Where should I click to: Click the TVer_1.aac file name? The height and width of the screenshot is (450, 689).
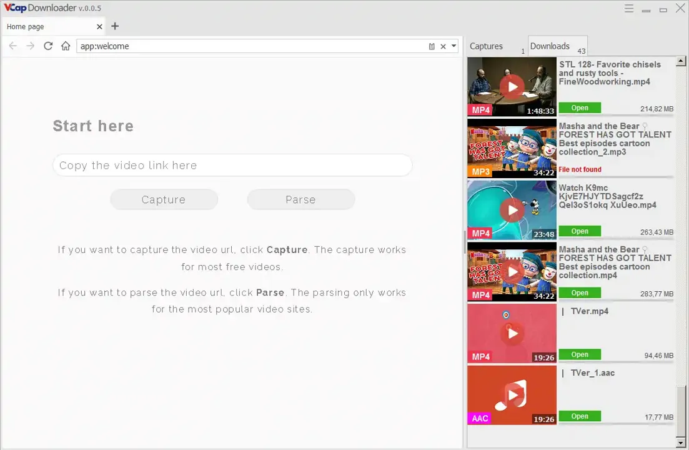(592, 372)
